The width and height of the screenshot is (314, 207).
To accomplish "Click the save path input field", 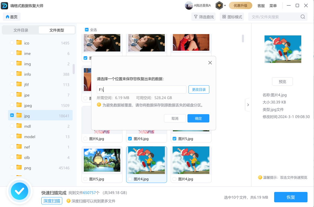I will 142,89.
